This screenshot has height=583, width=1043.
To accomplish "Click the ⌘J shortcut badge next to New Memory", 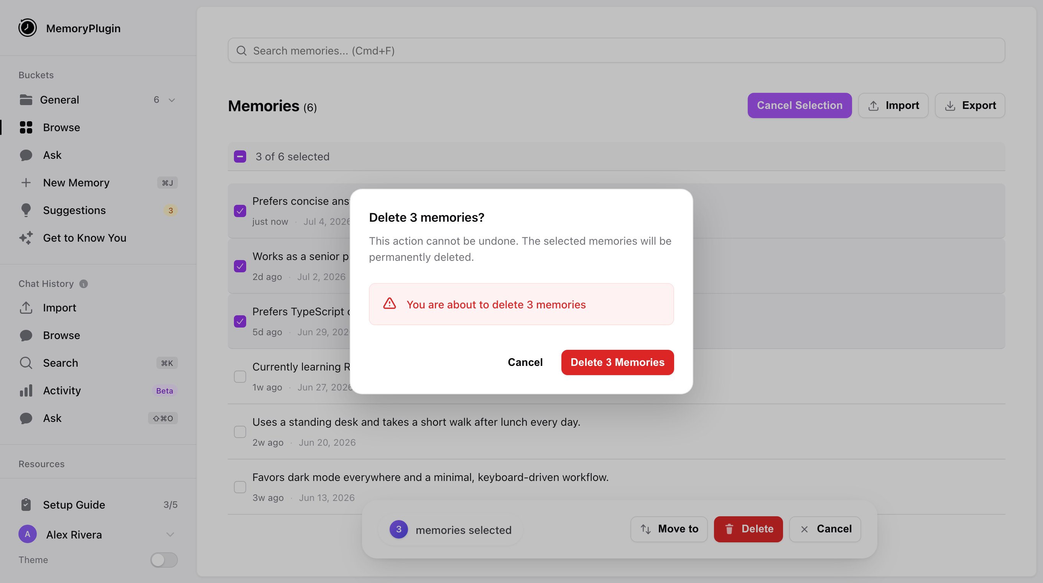I will (167, 183).
